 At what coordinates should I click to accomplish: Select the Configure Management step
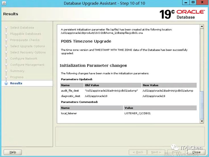(27, 65)
